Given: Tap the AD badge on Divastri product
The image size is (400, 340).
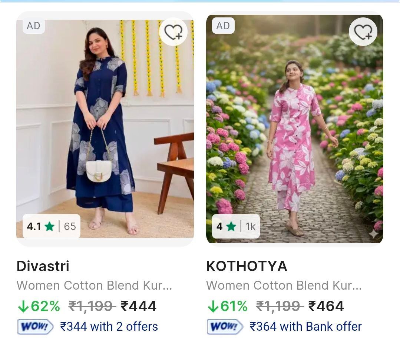Looking at the screenshot, I should point(33,26).
